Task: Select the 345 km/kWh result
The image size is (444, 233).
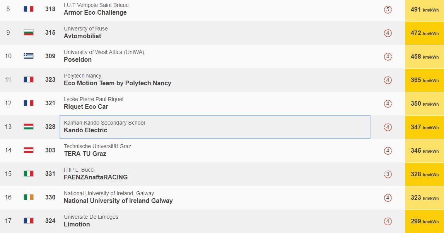Action: point(425,150)
